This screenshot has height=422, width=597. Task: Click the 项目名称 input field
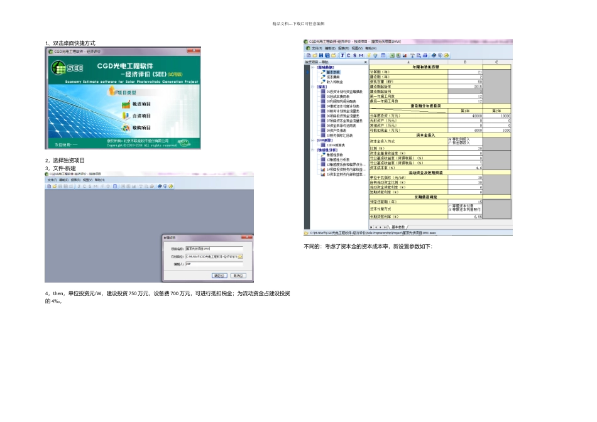pyautogui.click(x=214, y=249)
